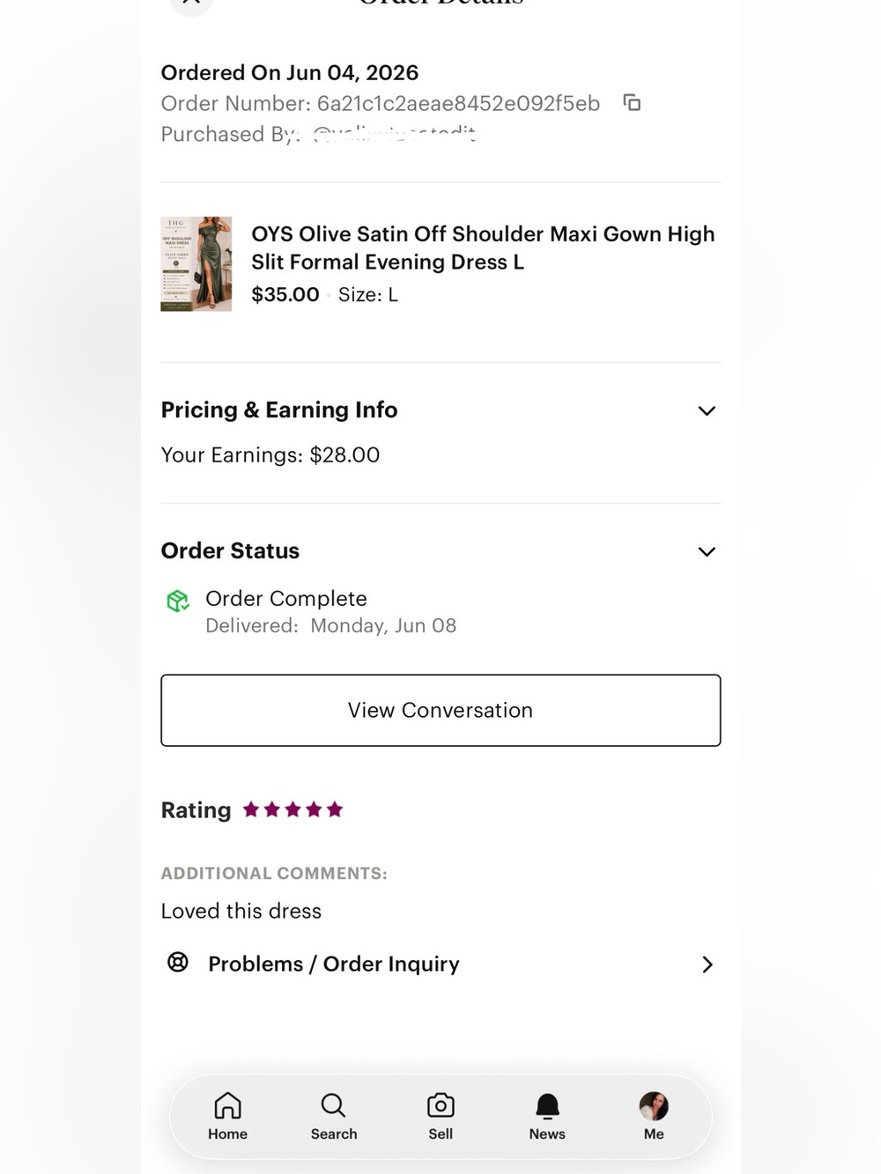Go to Home tab
The width and height of the screenshot is (881, 1174).
[227, 1116]
